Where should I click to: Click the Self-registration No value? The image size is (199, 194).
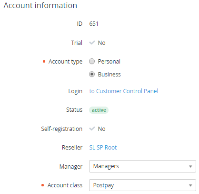102,129
